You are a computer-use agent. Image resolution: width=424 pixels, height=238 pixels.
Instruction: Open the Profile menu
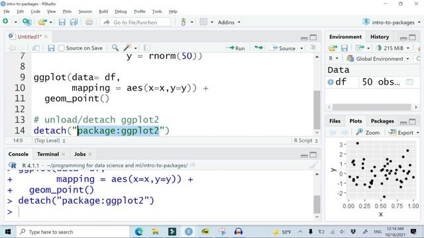click(x=140, y=12)
